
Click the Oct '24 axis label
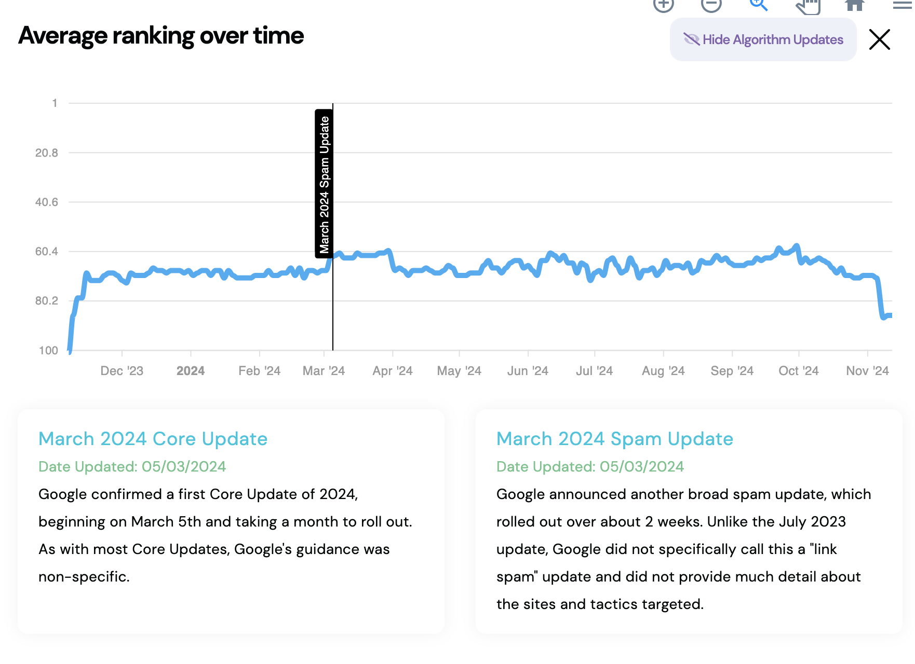point(798,371)
